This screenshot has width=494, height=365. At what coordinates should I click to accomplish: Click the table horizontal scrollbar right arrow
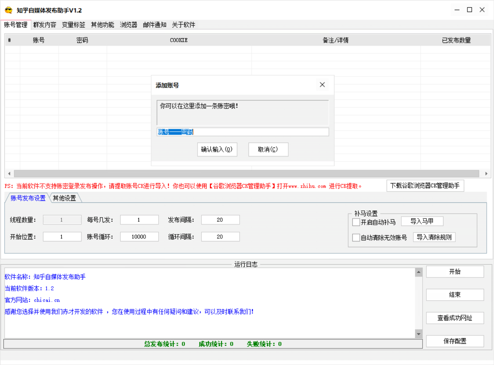486,174
